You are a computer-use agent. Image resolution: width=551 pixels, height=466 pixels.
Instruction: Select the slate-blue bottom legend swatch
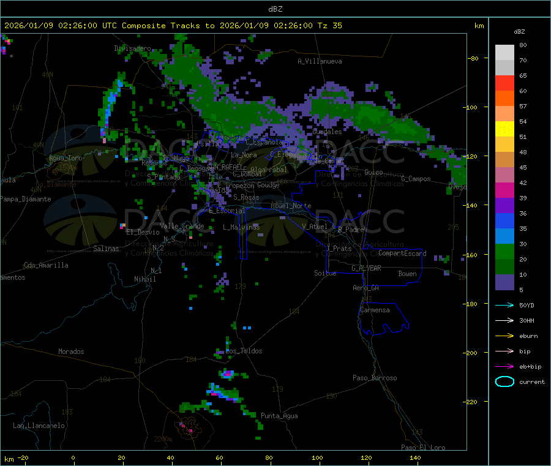[504, 282]
